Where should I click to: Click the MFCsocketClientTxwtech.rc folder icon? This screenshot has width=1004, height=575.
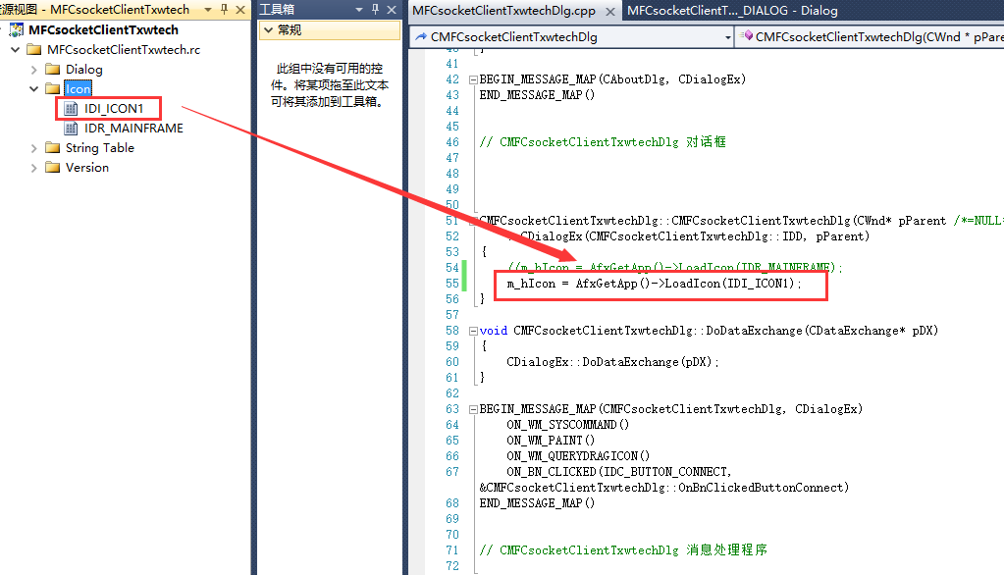34,50
